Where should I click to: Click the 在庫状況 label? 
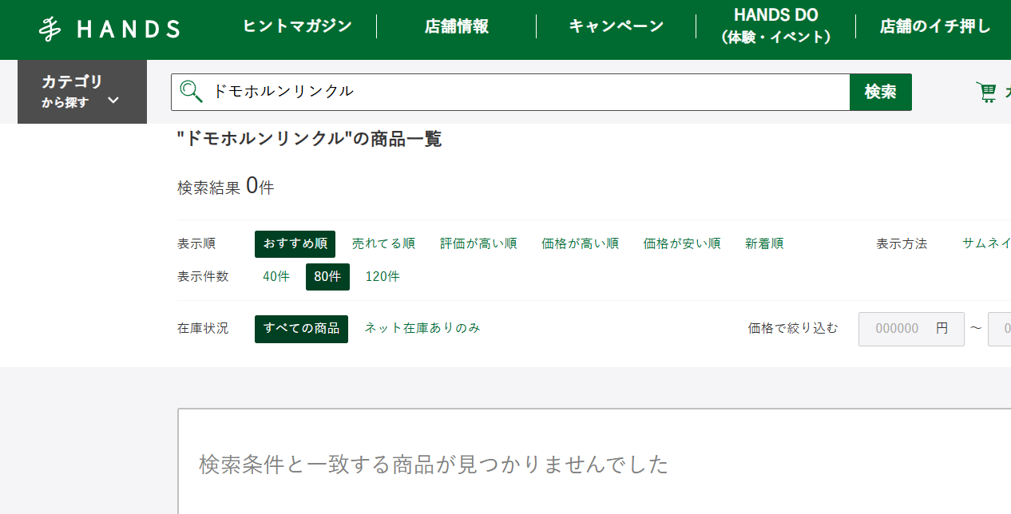tap(203, 329)
